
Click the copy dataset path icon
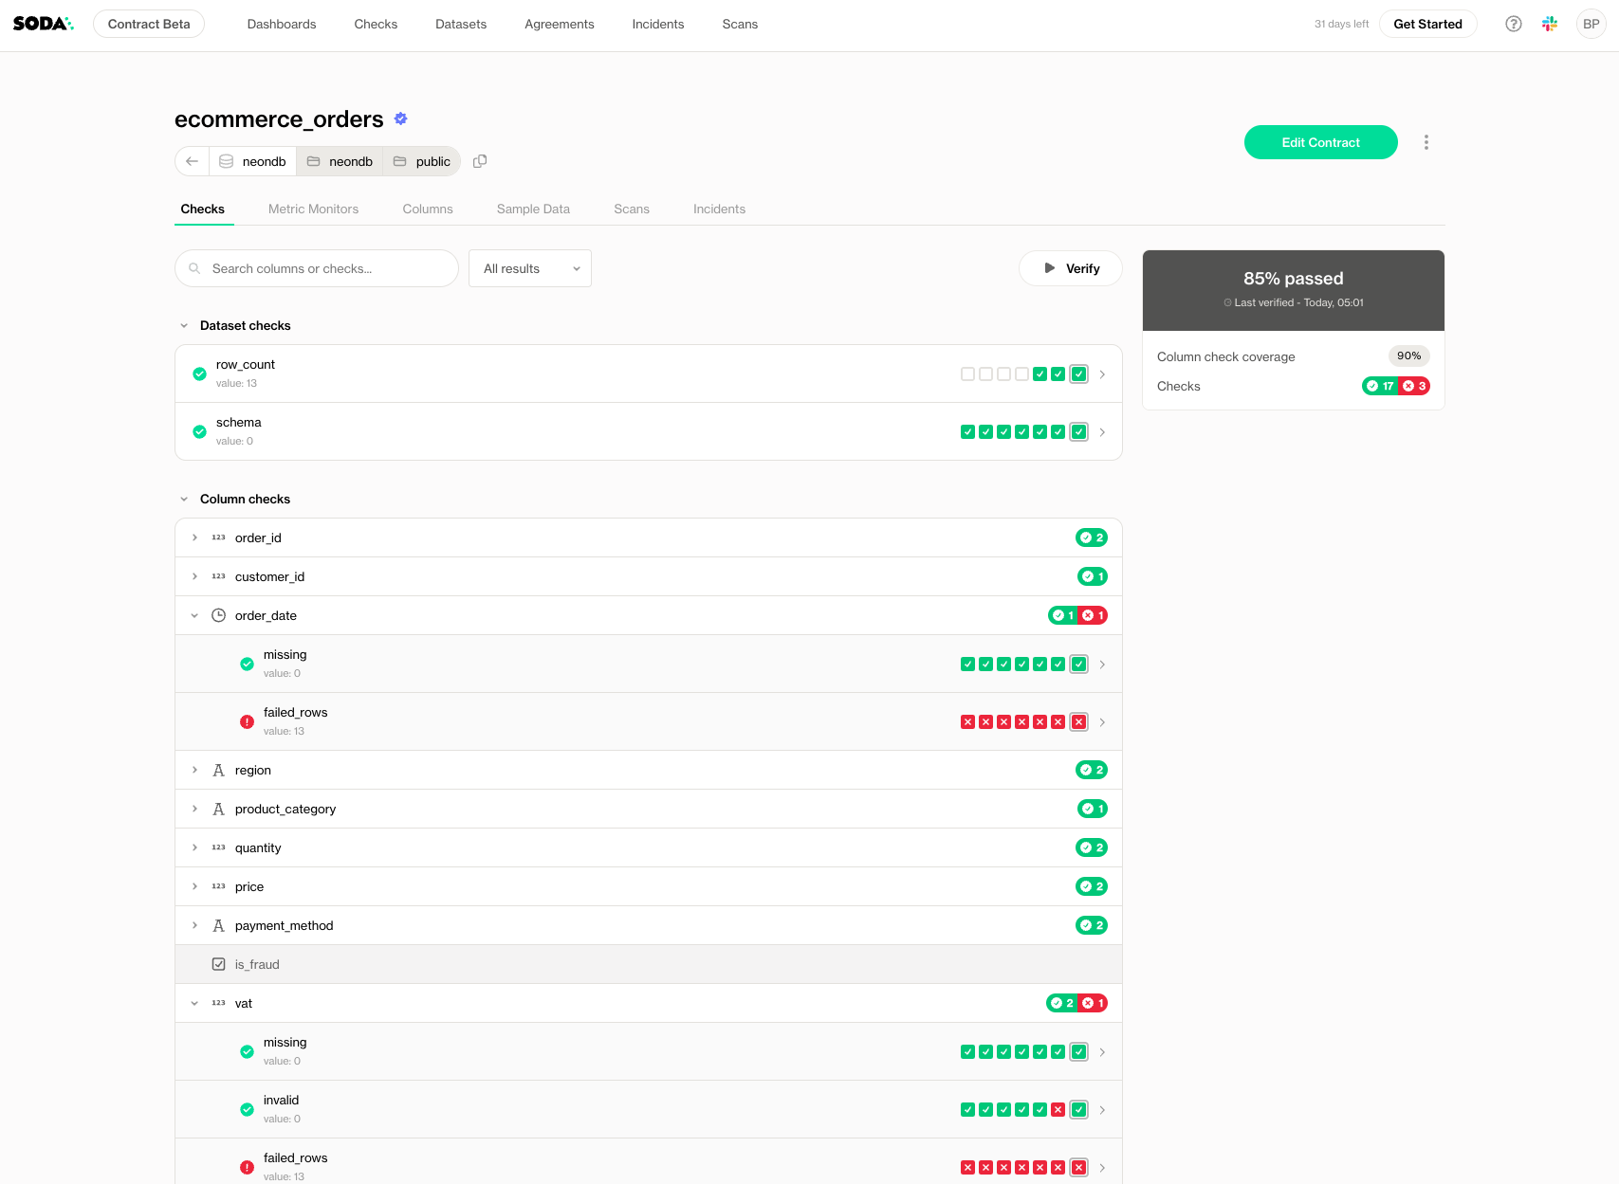(x=480, y=161)
